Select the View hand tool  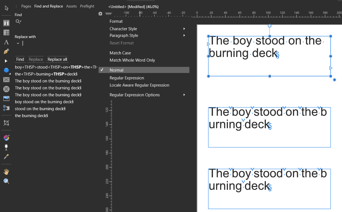tap(6, 172)
